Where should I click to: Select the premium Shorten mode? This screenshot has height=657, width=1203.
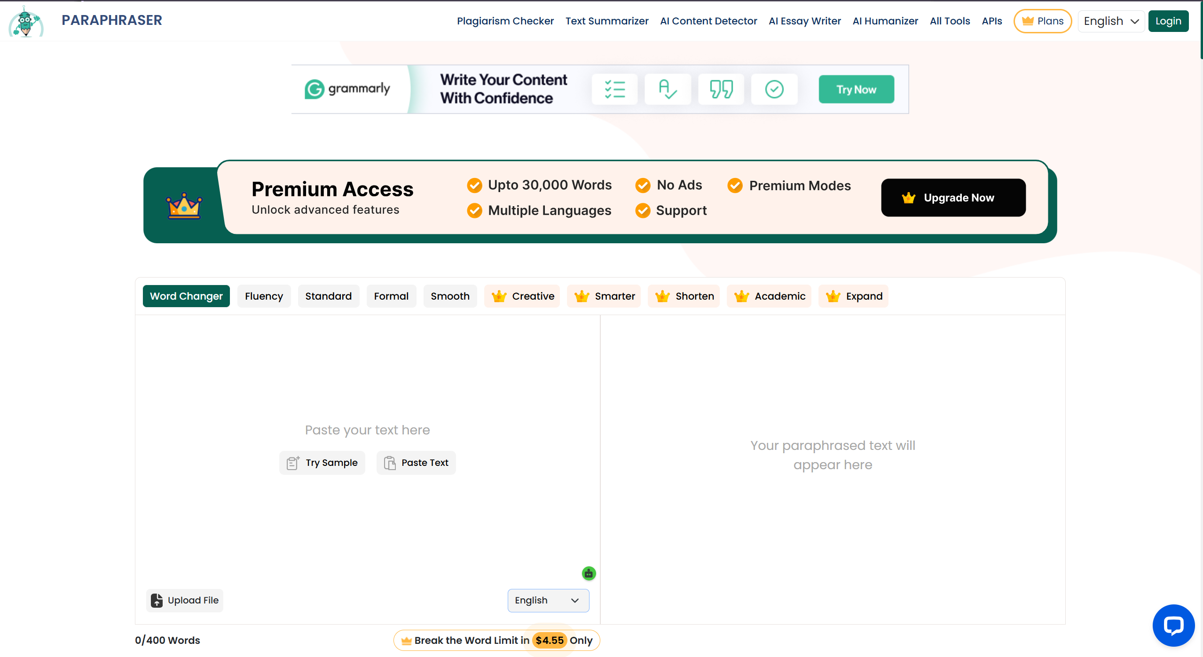(684, 296)
